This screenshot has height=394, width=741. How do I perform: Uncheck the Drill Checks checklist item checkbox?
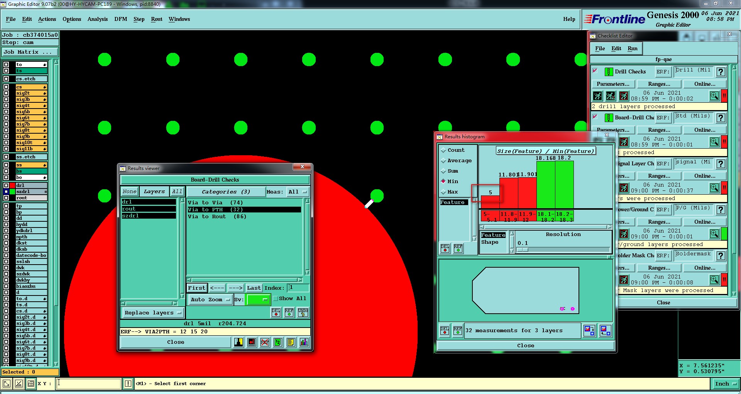coord(595,71)
